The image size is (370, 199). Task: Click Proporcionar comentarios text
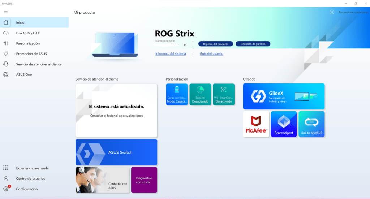354,12
